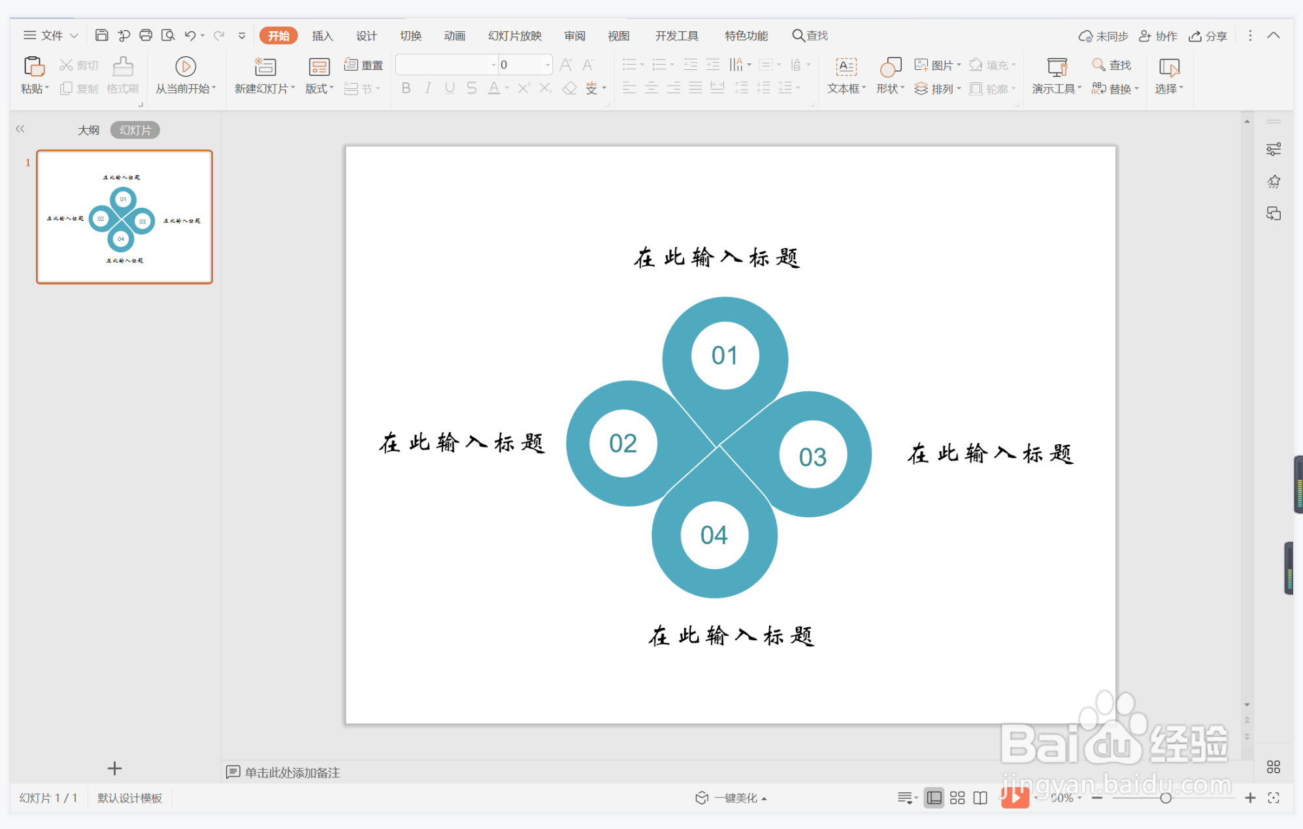
Task: Click the New Slide icon
Action: pyautogui.click(x=265, y=66)
